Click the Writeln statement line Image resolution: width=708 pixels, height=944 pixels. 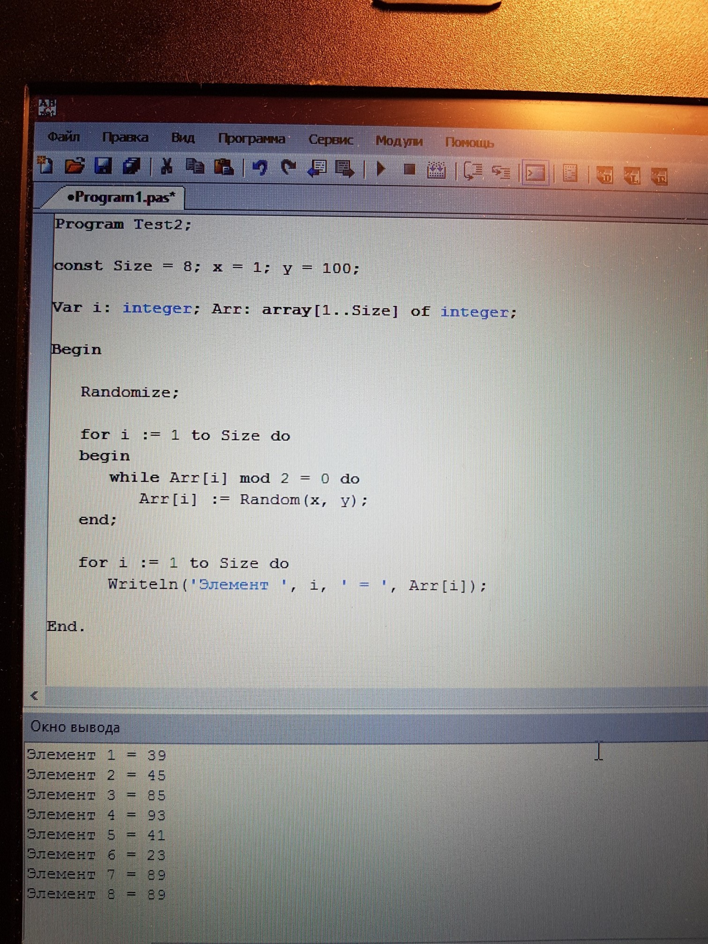coord(297,585)
